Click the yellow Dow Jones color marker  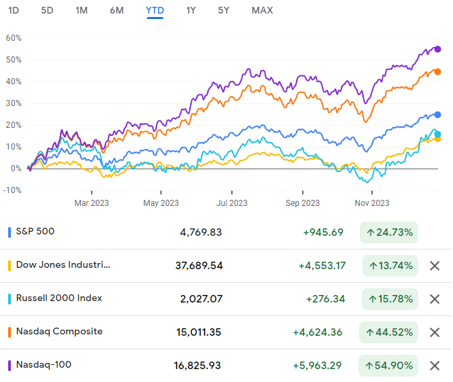[x=10, y=266]
